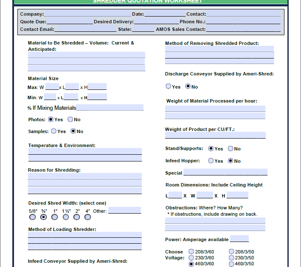
Task: Click the Min H material size field
Action: 97,97
